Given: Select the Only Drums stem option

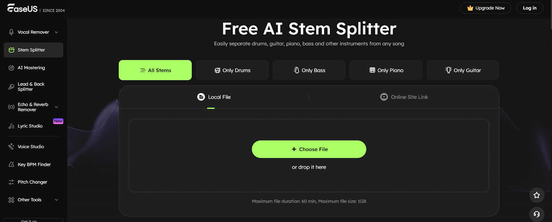Looking at the screenshot, I should click(232, 70).
